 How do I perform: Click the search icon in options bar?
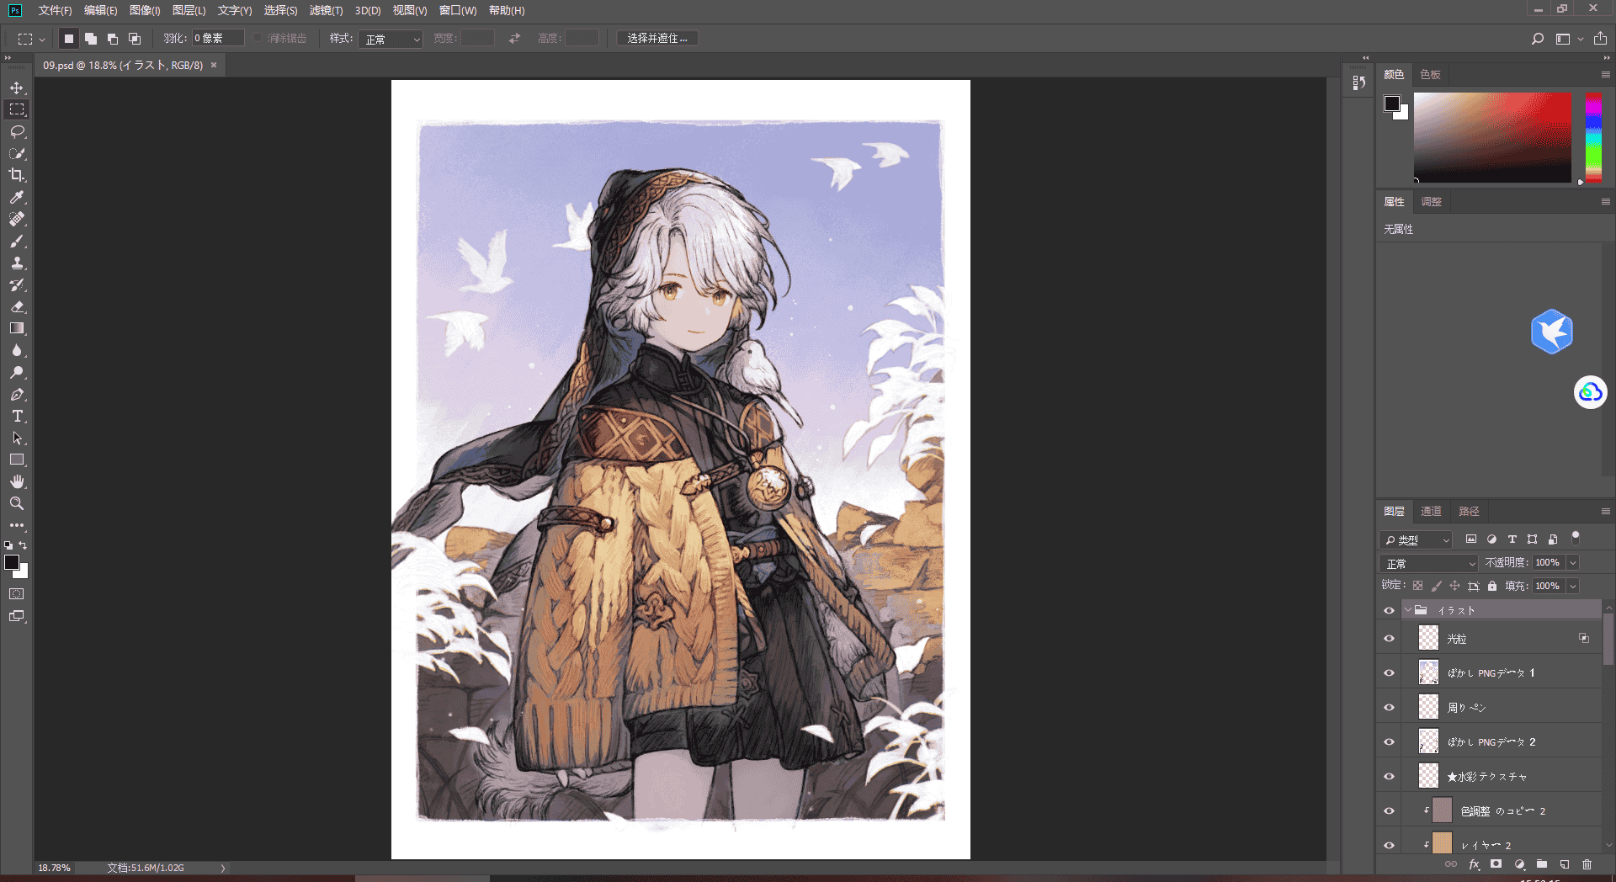pyautogui.click(x=1537, y=39)
